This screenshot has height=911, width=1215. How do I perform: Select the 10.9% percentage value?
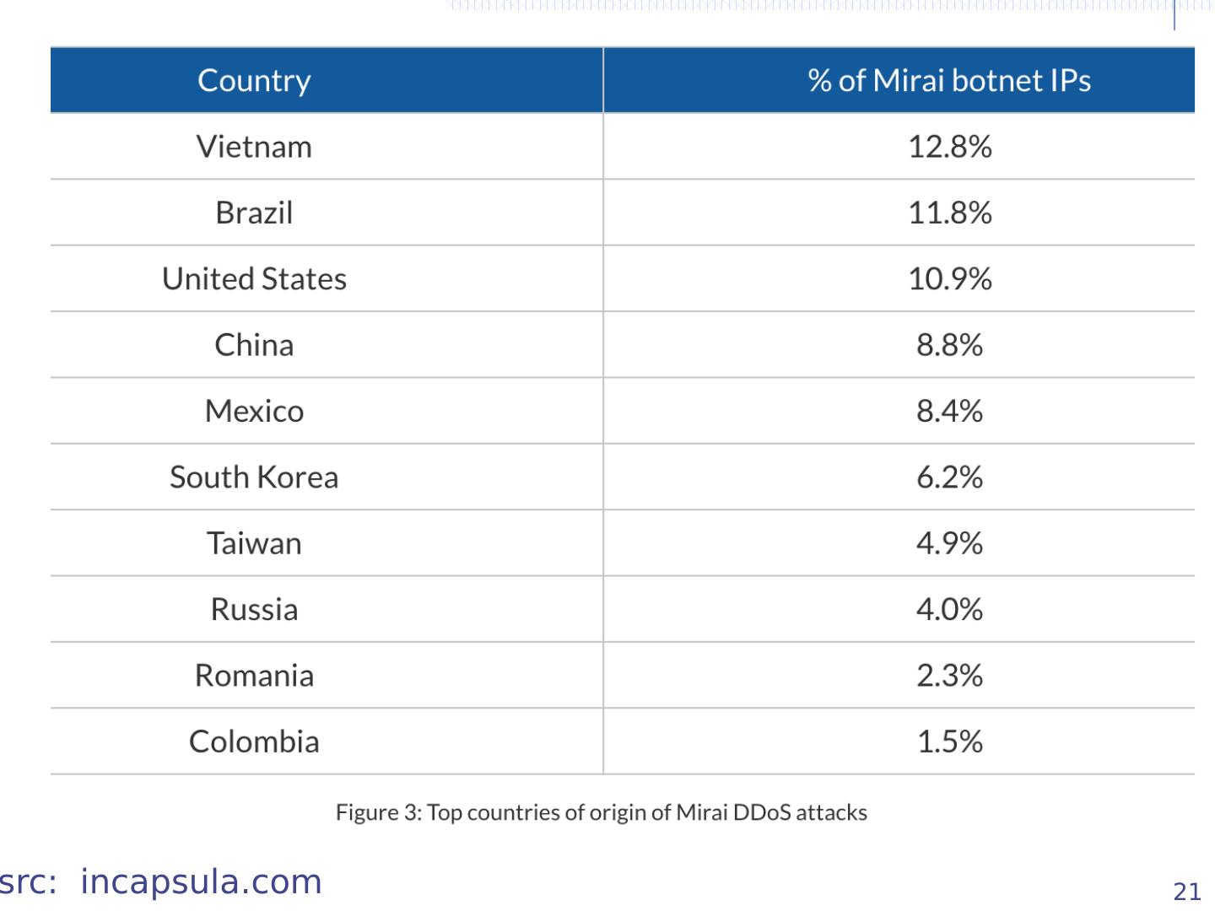[949, 278]
